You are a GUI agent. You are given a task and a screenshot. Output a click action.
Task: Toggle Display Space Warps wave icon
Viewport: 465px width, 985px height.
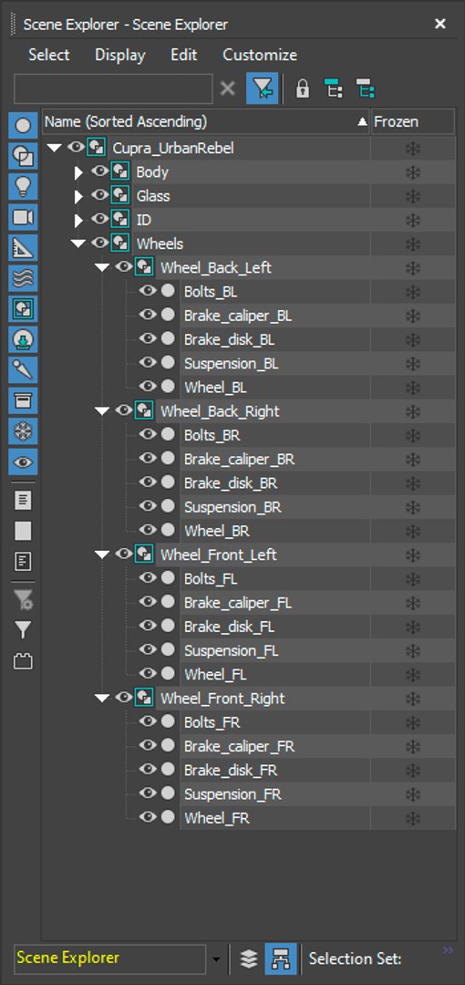pyautogui.click(x=23, y=278)
